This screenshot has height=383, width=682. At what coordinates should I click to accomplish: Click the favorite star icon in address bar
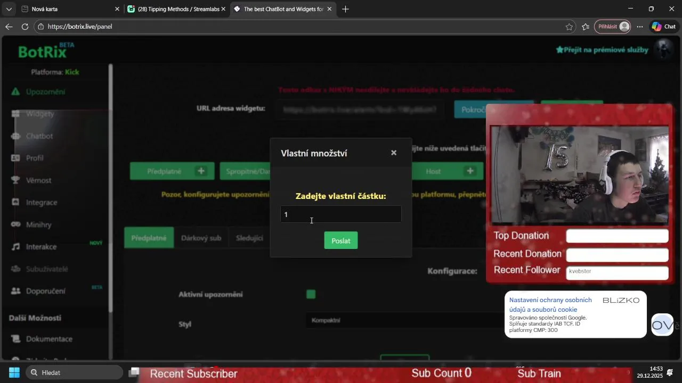569,27
